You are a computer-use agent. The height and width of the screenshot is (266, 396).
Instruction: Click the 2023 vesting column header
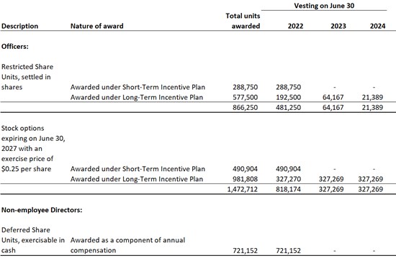click(338, 26)
